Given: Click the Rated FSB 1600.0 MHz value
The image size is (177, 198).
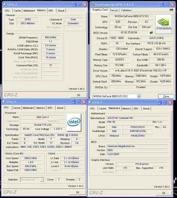Looking at the screenshot, I should tap(31, 170).
